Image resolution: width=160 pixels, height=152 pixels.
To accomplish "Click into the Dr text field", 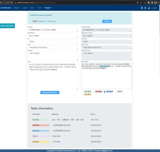I will [x=53, y=42].
